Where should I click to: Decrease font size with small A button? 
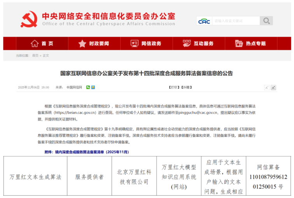[267, 88]
